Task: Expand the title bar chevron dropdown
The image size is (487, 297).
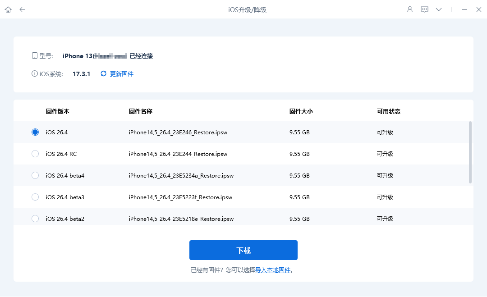Action: (439, 9)
